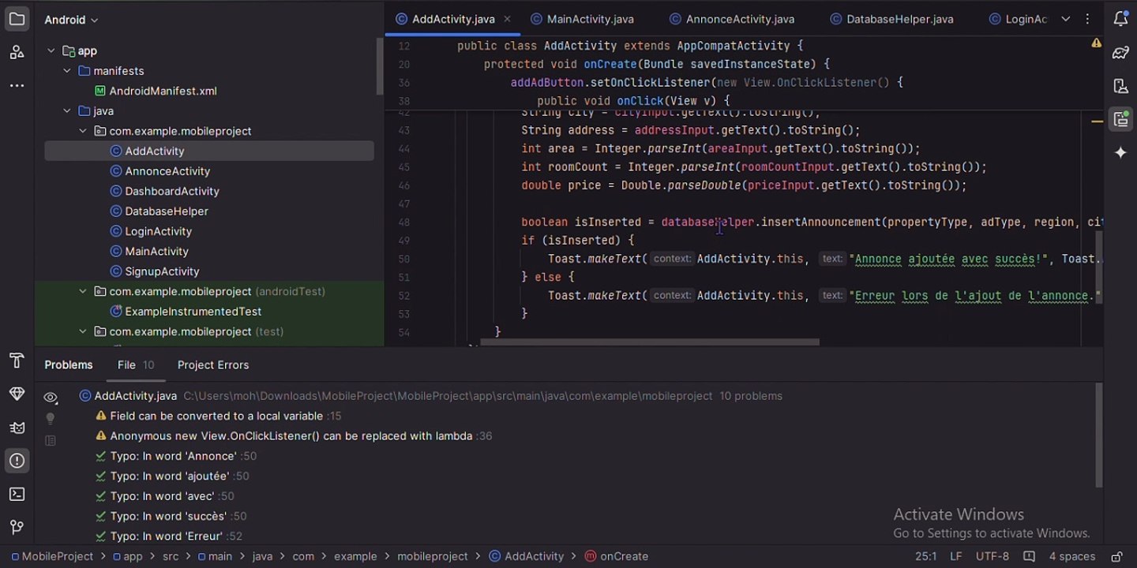Change the UTF-8 file encoding
This screenshot has width=1137, height=568.
(993, 556)
